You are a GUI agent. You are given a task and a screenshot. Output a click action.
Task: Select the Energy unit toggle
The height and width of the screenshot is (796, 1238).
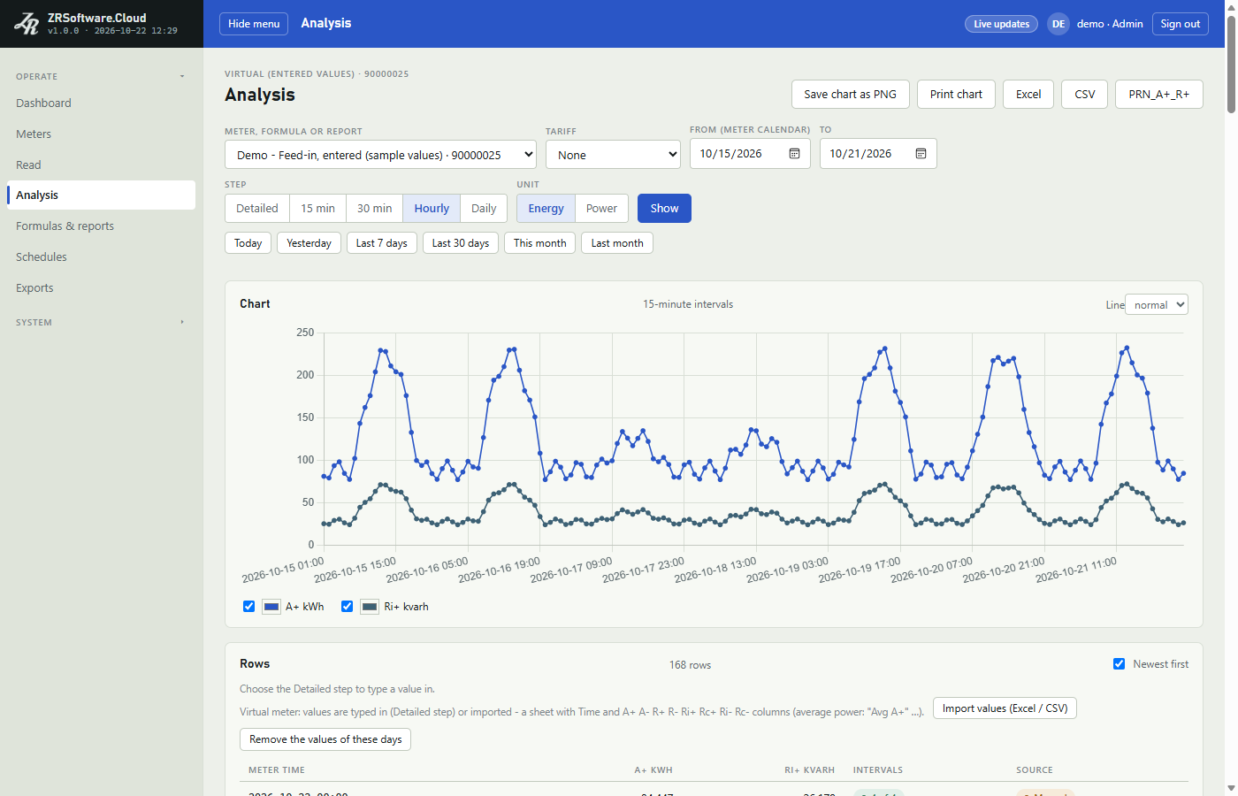coord(546,209)
